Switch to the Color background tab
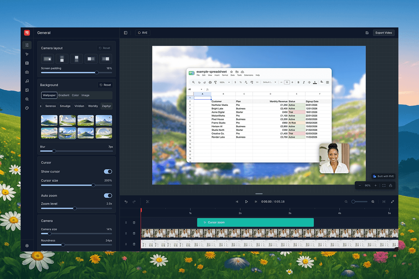 point(76,95)
